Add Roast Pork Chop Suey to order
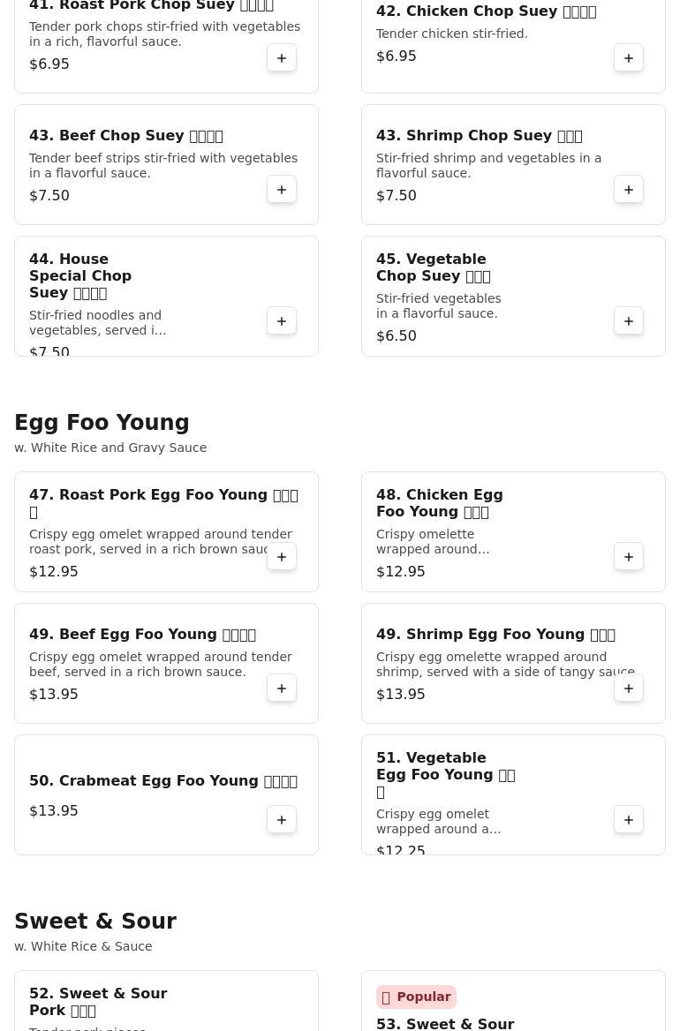680x1031 pixels. click(x=282, y=58)
